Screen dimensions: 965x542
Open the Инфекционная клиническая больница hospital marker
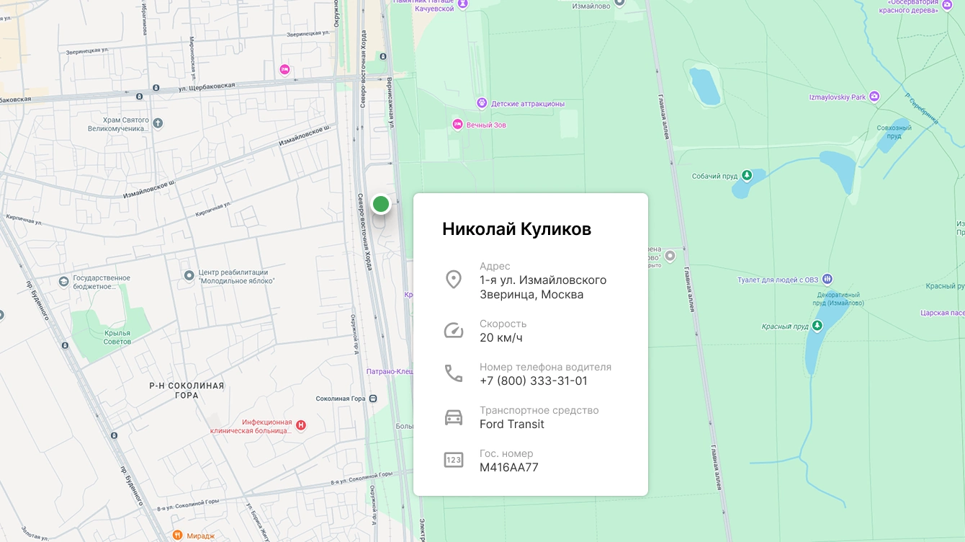(301, 425)
